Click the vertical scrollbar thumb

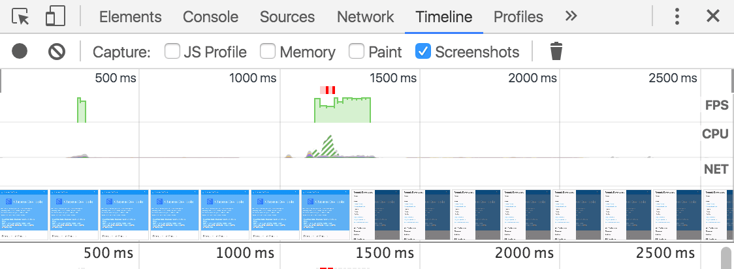(726, 257)
